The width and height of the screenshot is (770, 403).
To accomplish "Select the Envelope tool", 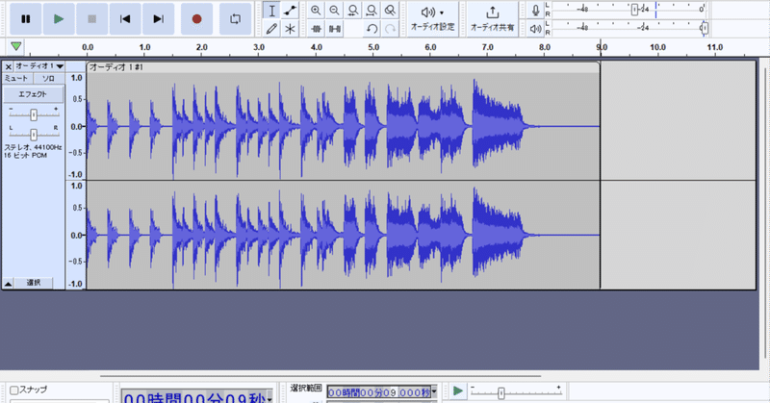I will [x=290, y=11].
